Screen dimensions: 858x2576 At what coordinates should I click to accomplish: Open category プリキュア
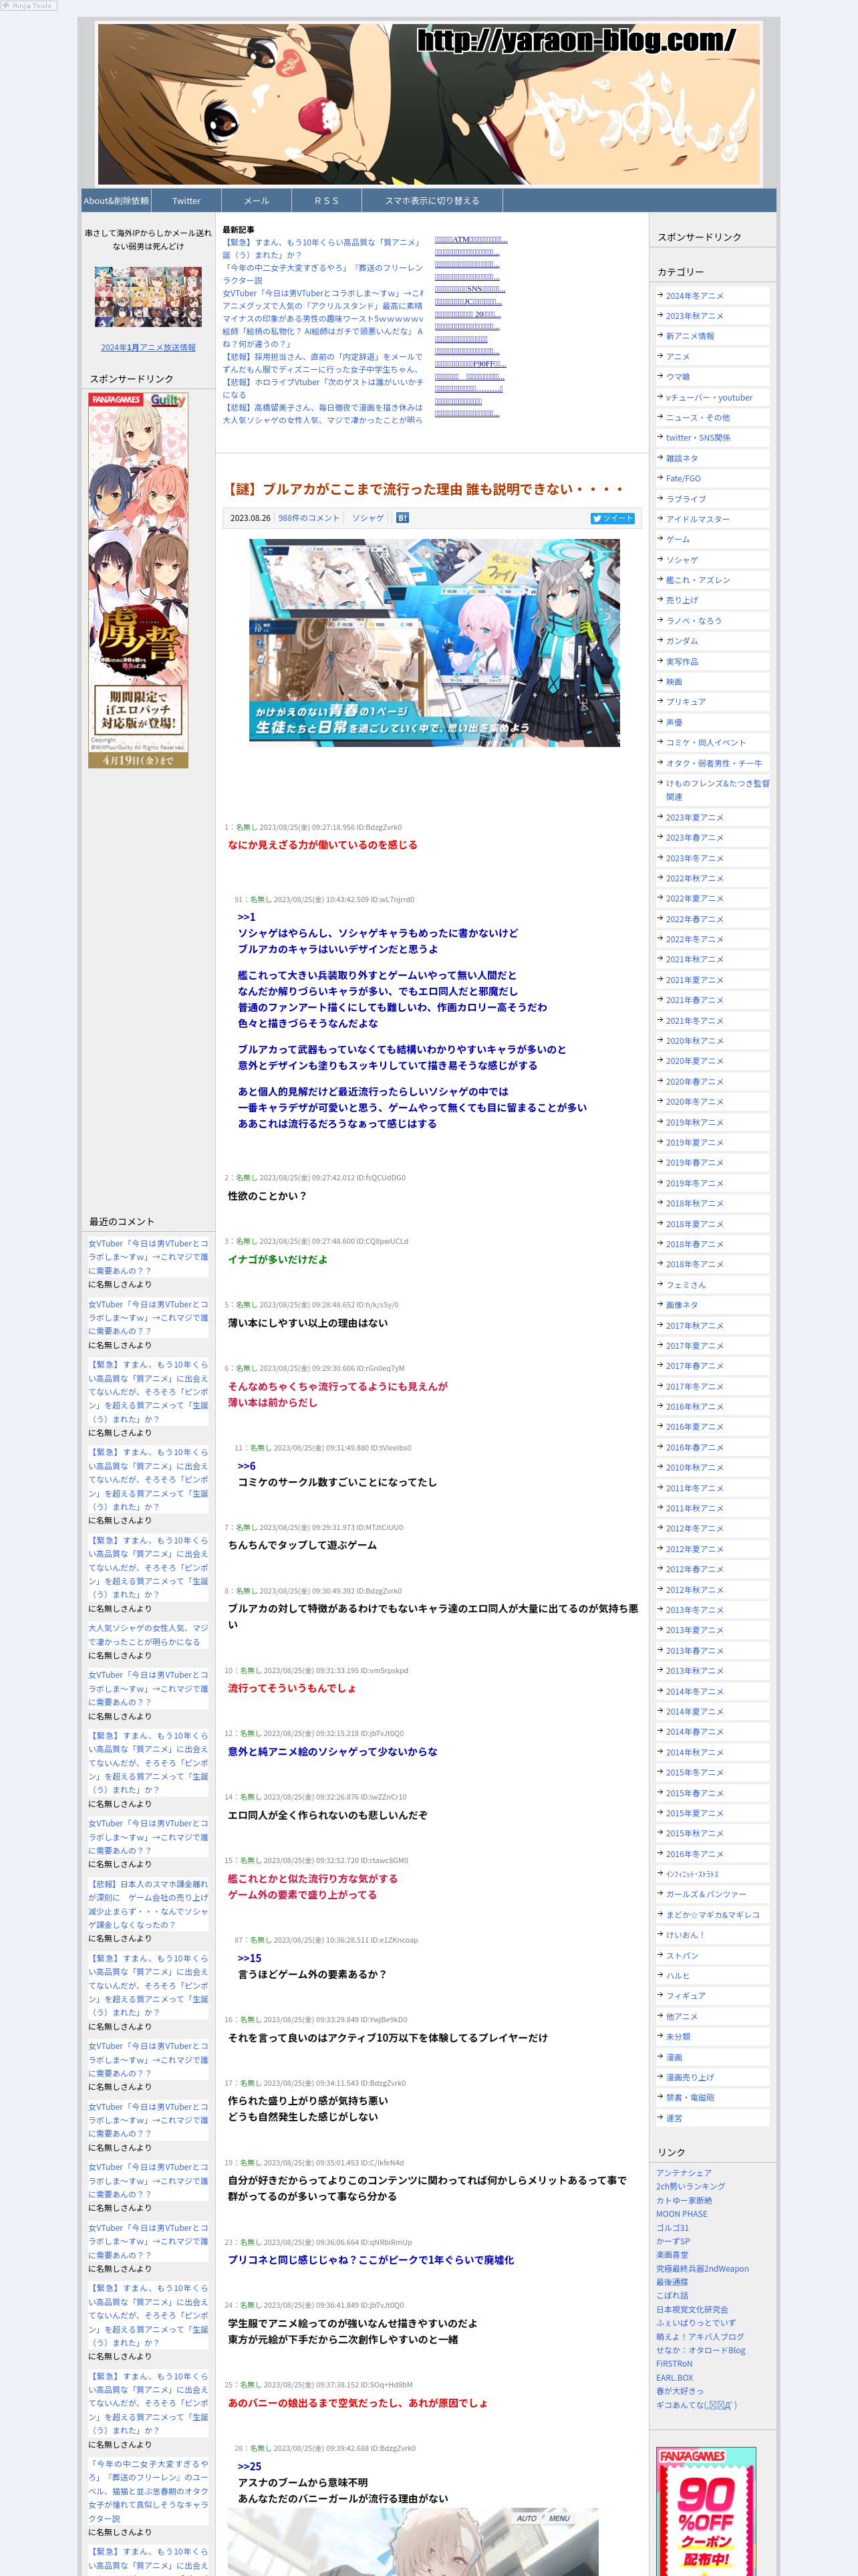tap(686, 702)
